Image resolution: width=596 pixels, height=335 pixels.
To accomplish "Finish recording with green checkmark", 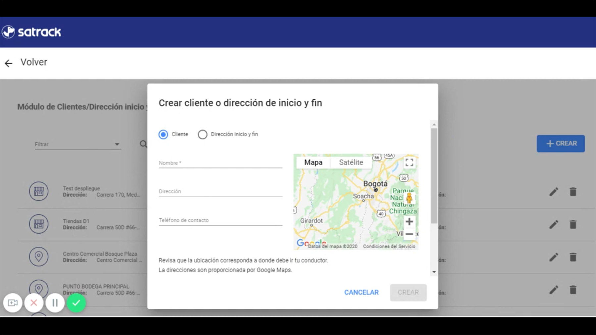I will click(x=76, y=303).
